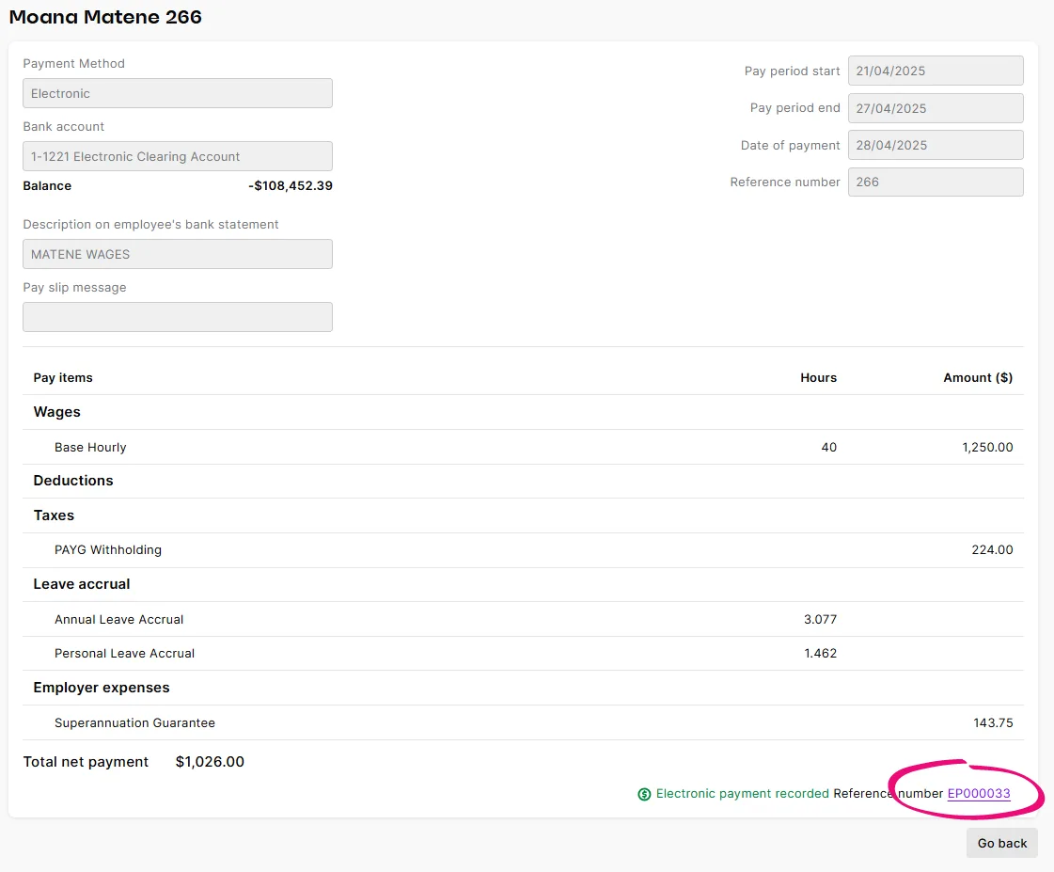Click the Wages section header

56,412
